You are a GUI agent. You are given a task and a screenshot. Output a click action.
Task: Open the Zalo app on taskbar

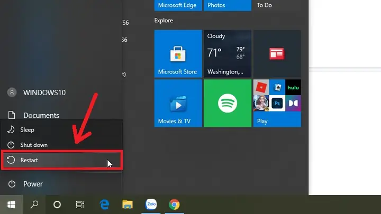(x=151, y=204)
